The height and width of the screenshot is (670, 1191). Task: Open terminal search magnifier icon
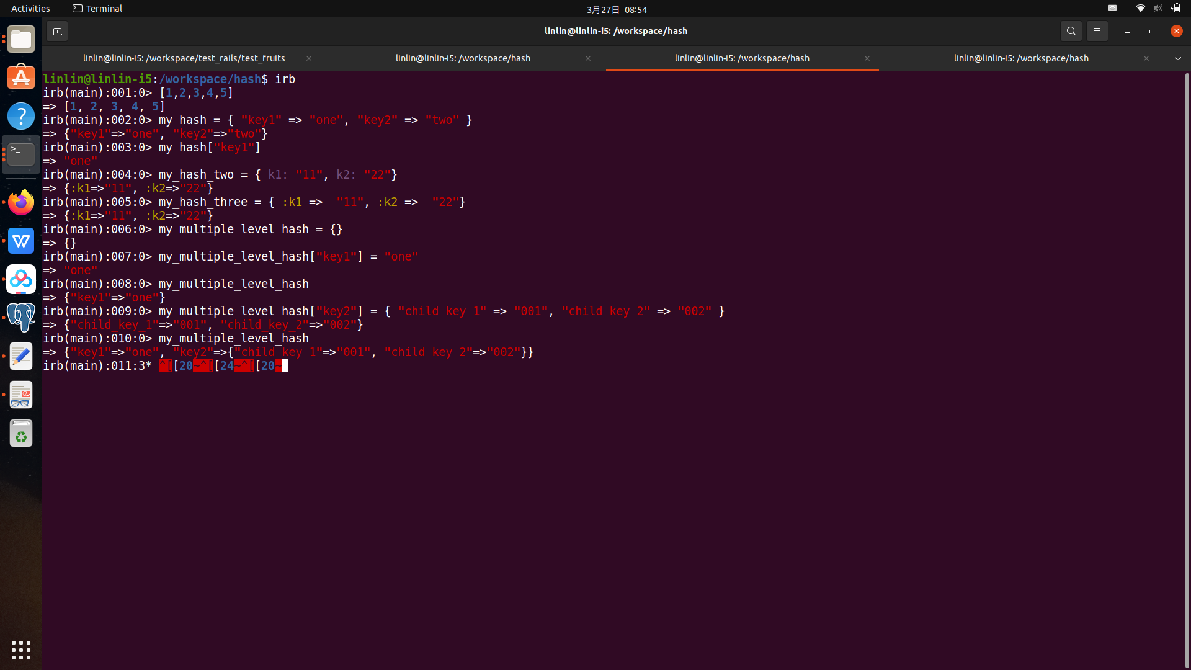pos(1071,31)
